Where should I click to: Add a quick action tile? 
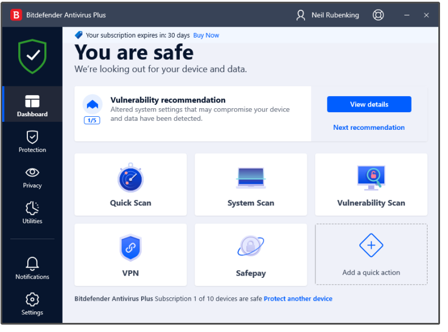(371, 254)
